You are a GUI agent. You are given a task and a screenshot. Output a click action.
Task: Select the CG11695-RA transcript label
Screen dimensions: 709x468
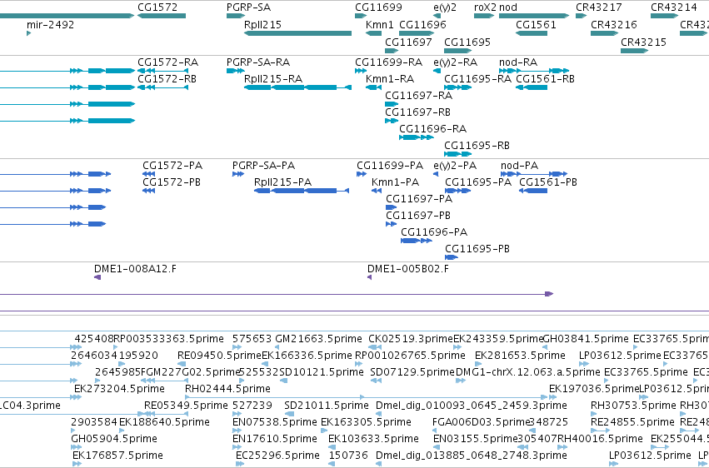click(x=477, y=79)
